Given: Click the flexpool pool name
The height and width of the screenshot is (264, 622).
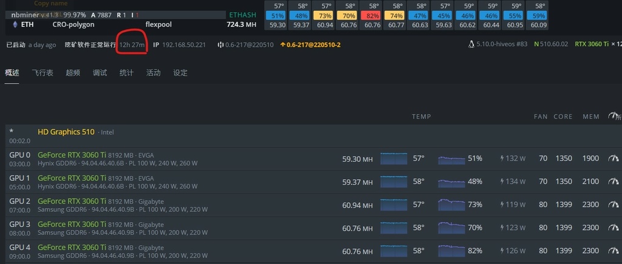Looking at the screenshot, I should [x=159, y=24].
